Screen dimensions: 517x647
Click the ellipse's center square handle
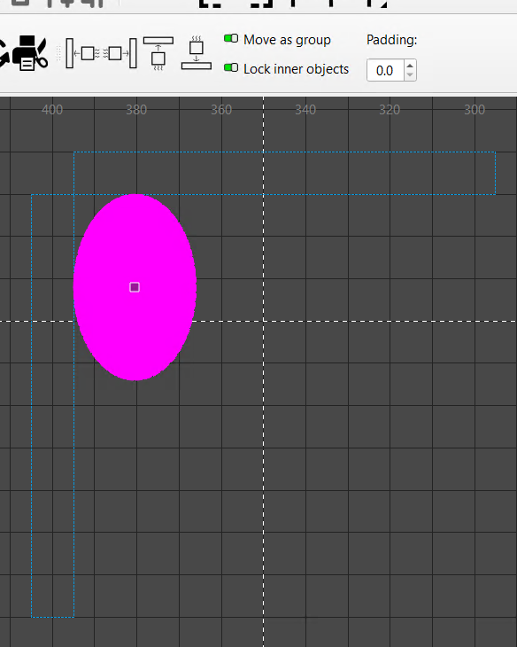tap(135, 287)
